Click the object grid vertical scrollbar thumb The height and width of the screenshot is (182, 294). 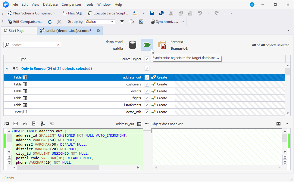click(x=288, y=72)
